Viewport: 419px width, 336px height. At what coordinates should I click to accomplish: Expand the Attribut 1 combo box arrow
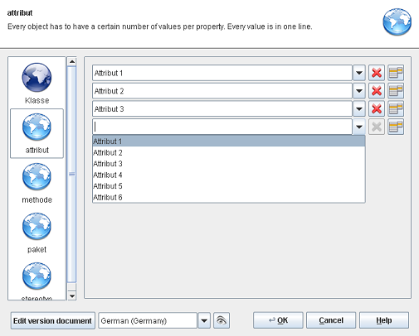pos(359,73)
